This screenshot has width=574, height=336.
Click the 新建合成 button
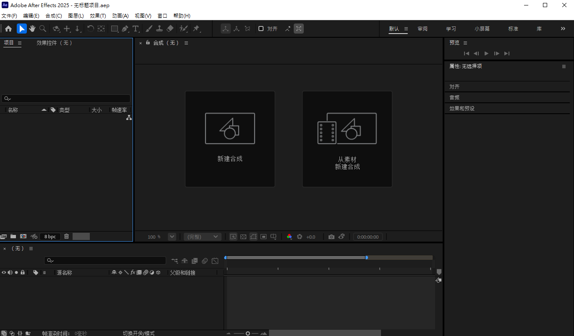(230, 139)
